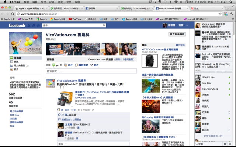Select the wall item in left page menu

coord(25,58)
